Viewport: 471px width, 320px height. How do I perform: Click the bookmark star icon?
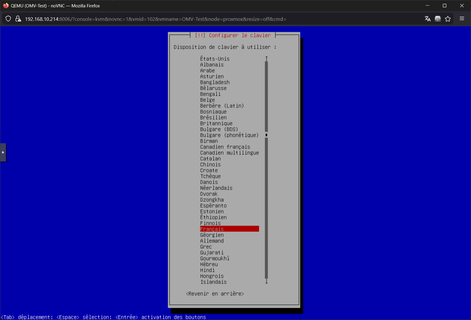pos(448,19)
